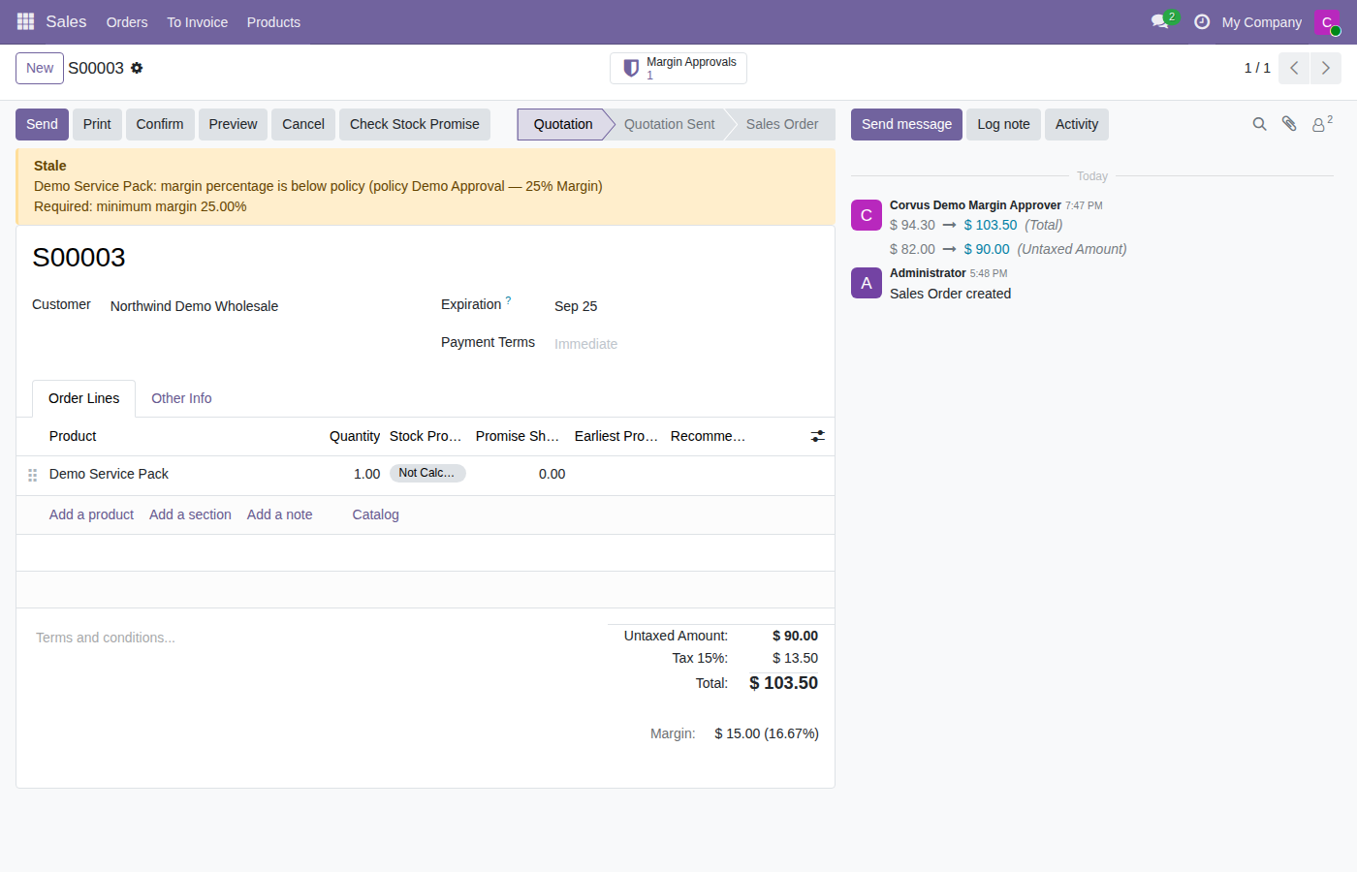Click drag handle of Demo Service Pack row
This screenshot has width=1357, height=872.
32,474
